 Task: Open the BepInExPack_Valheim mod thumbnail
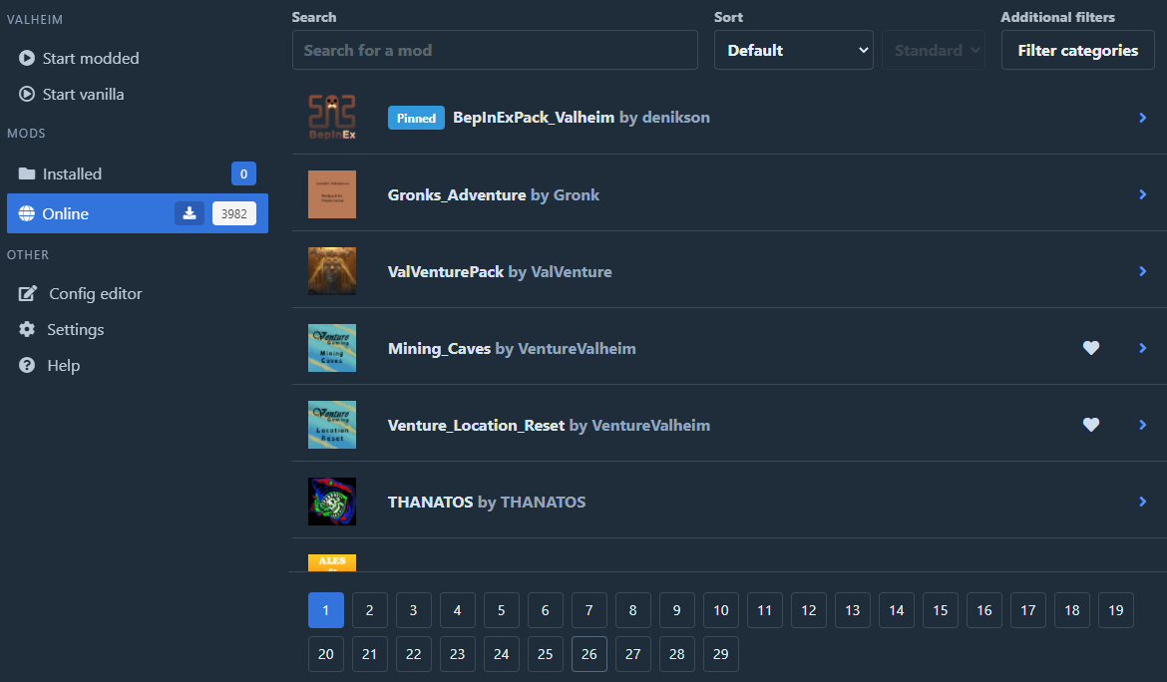click(332, 118)
